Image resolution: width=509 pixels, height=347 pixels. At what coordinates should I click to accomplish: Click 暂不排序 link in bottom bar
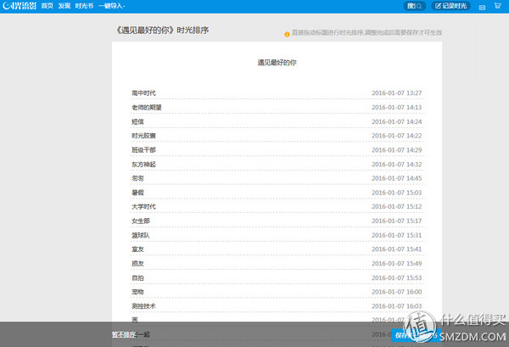(x=123, y=334)
